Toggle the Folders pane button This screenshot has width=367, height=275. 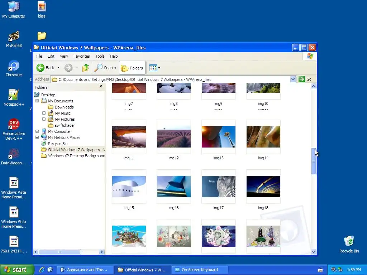tap(132, 68)
